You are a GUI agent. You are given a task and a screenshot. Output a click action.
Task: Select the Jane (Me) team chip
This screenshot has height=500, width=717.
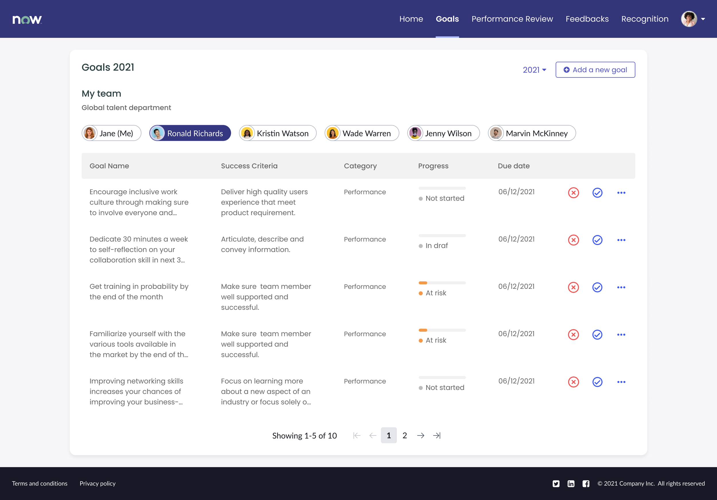(x=112, y=133)
